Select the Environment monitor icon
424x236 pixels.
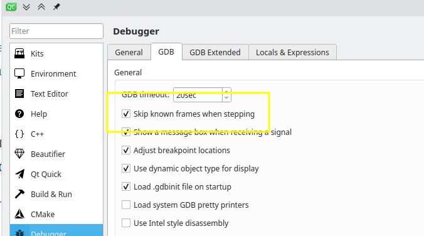pyautogui.click(x=19, y=73)
